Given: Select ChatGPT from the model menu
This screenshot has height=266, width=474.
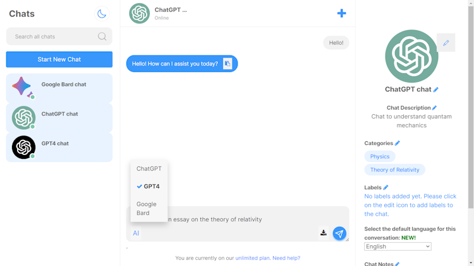Looking at the screenshot, I should (x=149, y=168).
